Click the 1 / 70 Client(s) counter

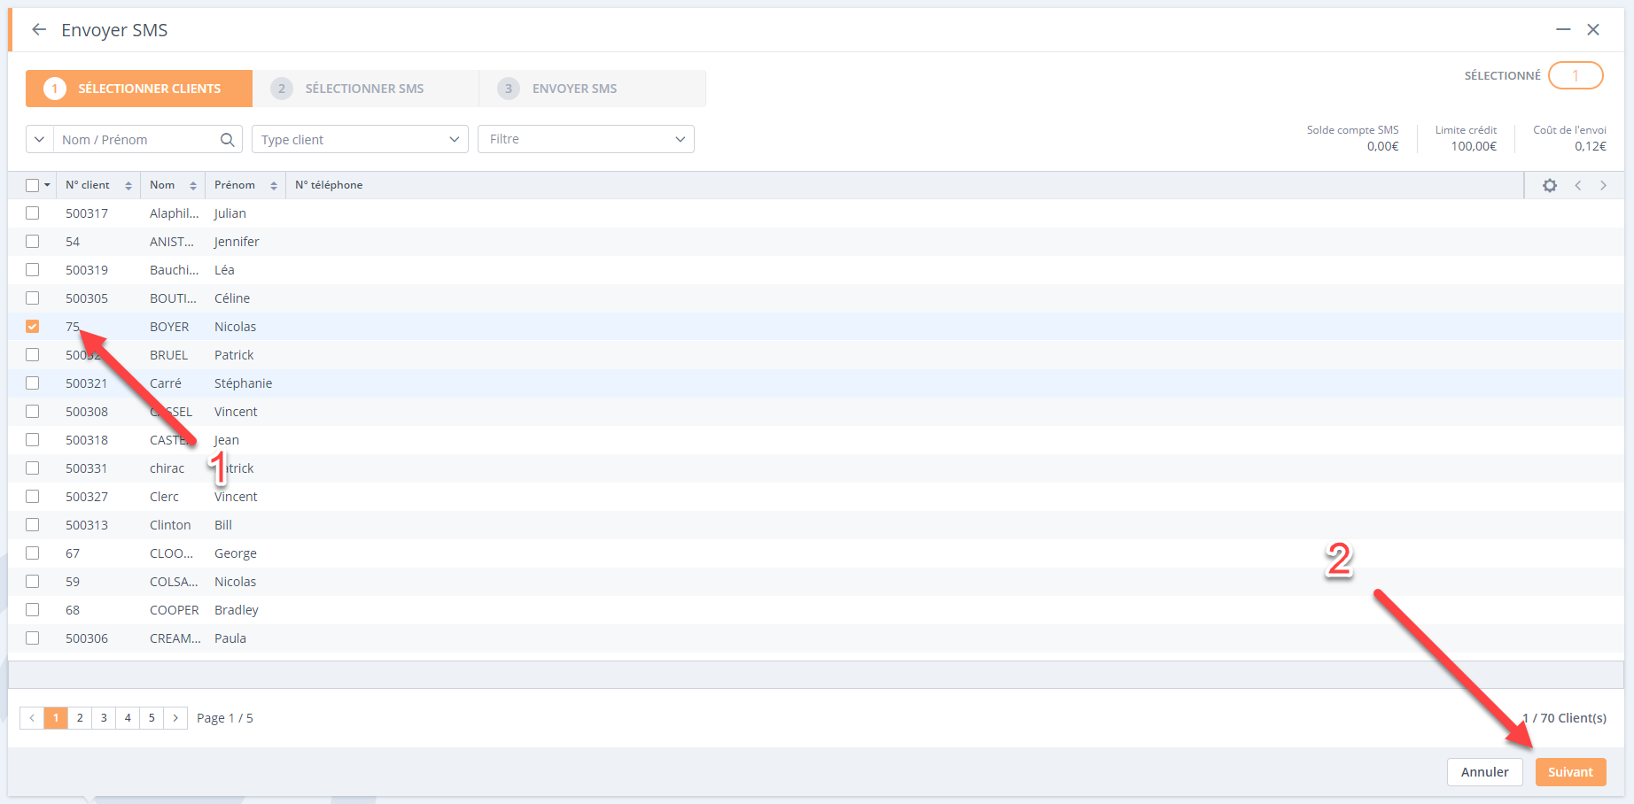1564,718
